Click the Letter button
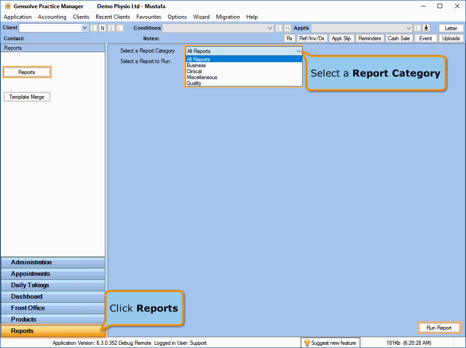The height and width of the screenshot is (348, 466). [451, 28]
